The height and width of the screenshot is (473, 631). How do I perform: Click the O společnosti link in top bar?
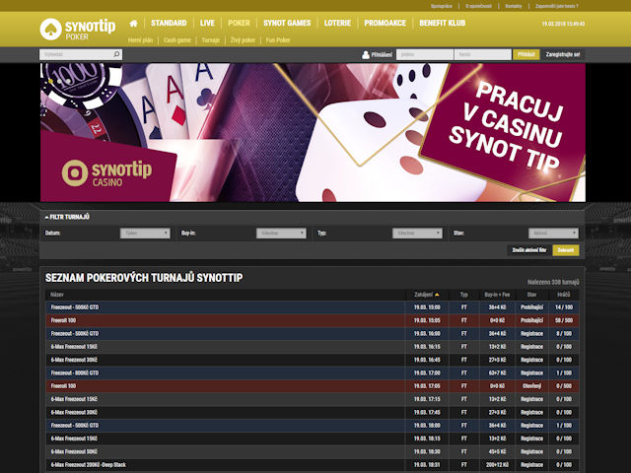tap(478, 6)
